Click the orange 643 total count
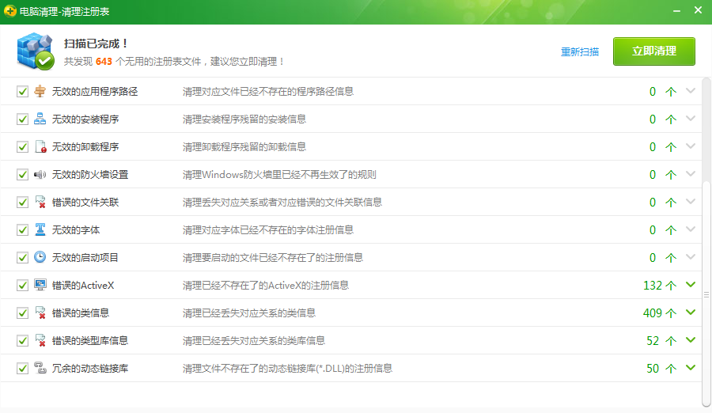Screen dimensions: 712x413 pos(104,62)
